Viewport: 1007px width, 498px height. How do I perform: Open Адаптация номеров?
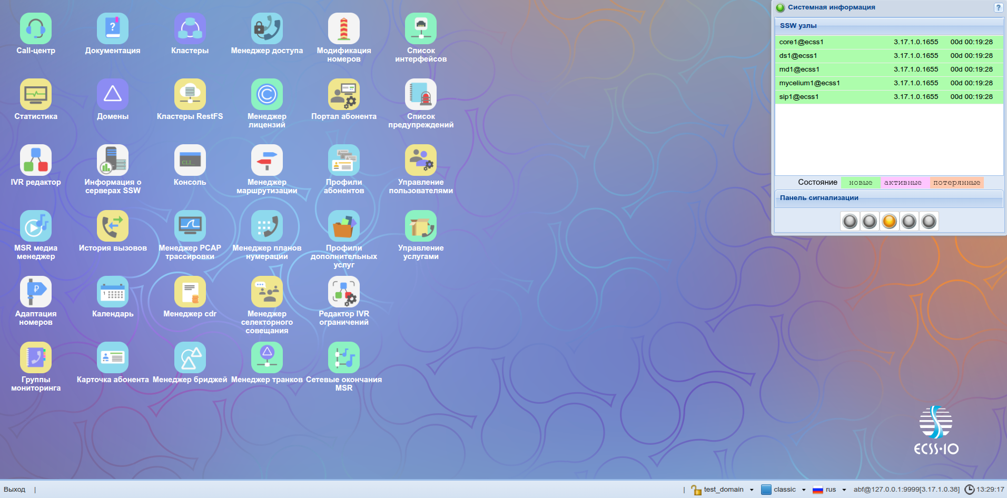click(36, 292)
